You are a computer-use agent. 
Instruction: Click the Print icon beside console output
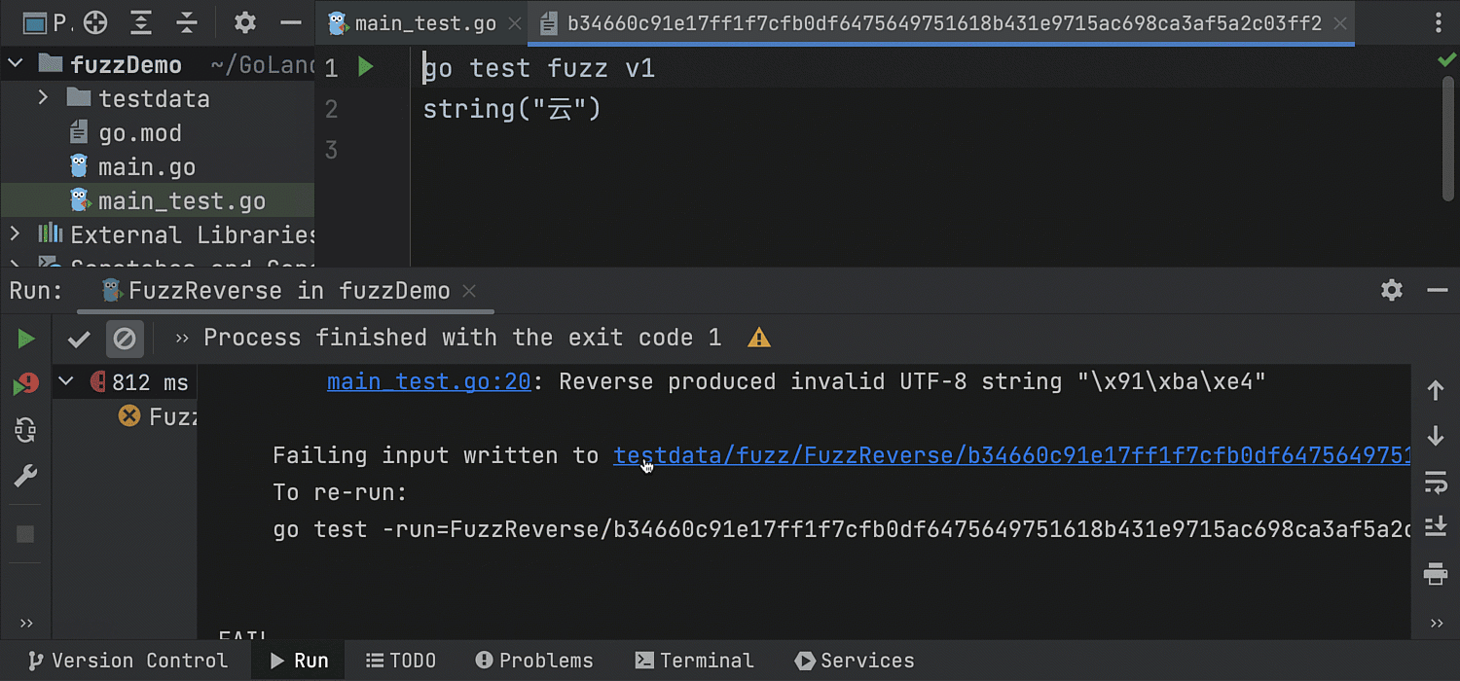click(x=1436, y=573)
